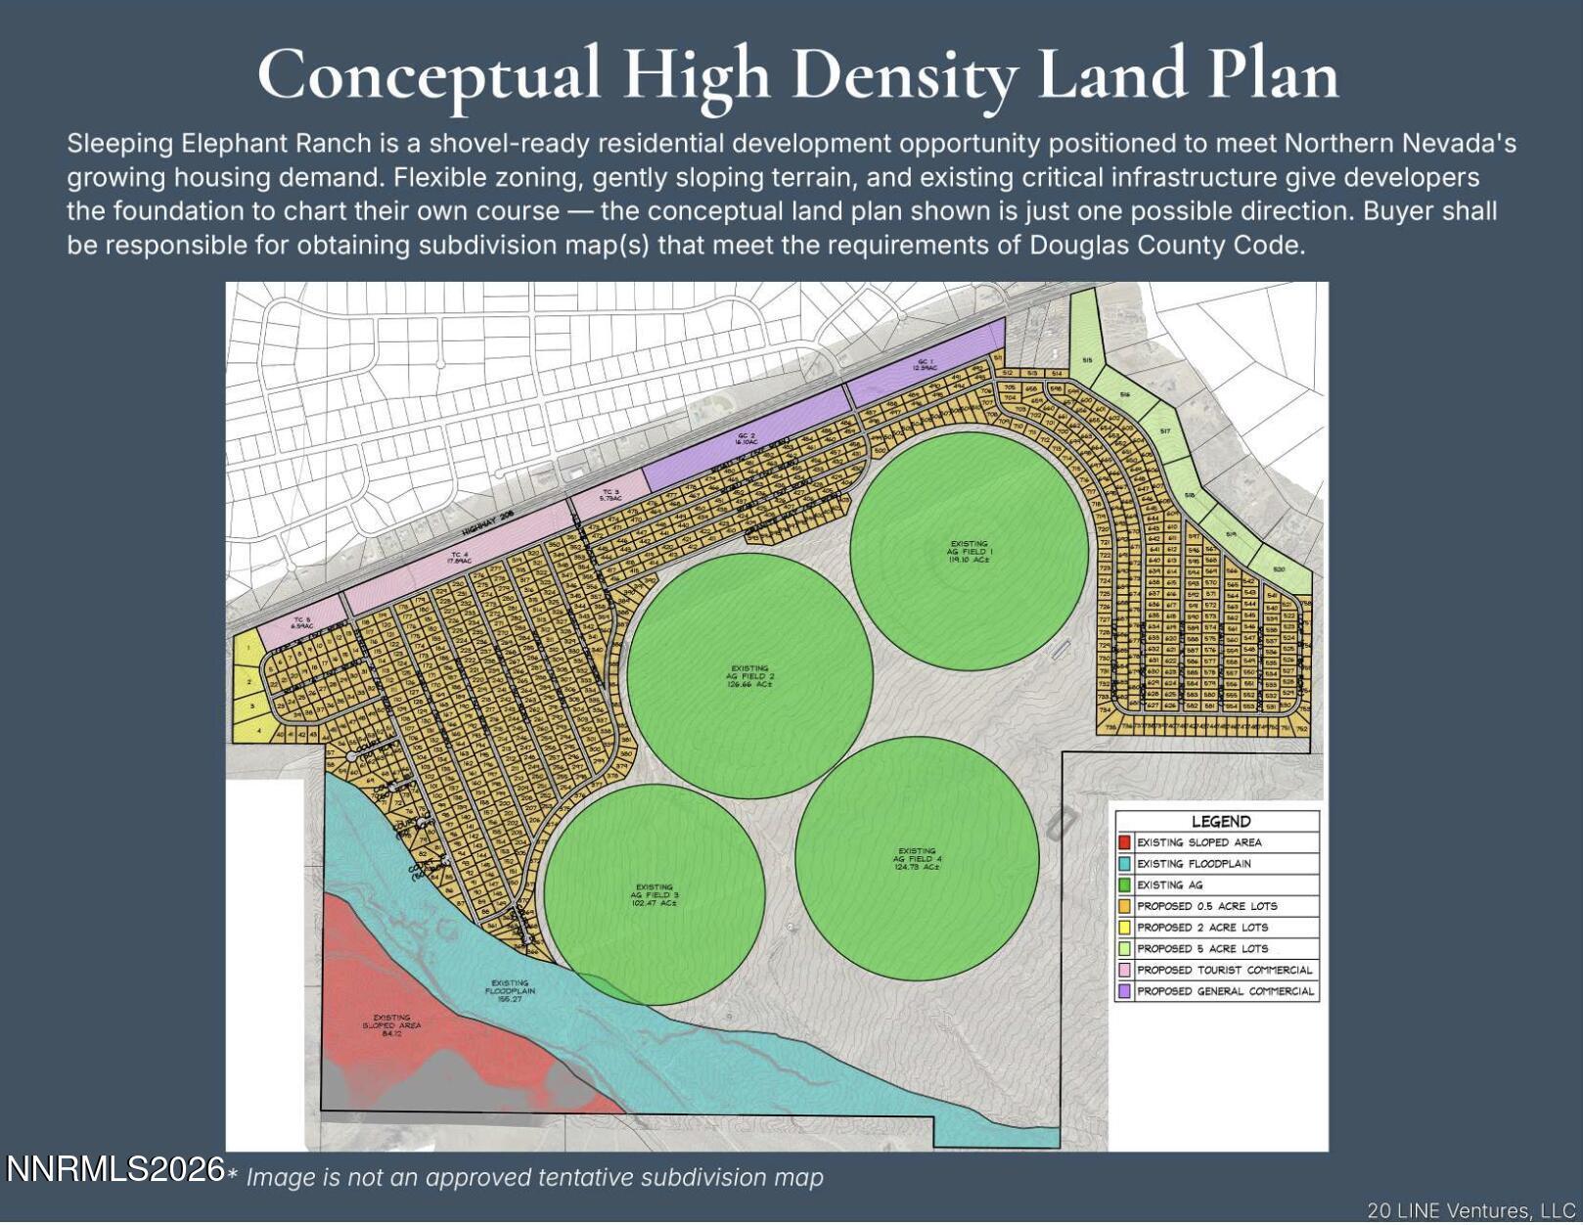
Task: Click the Existing AG Field 3 circle
Action: pos(654,894)
